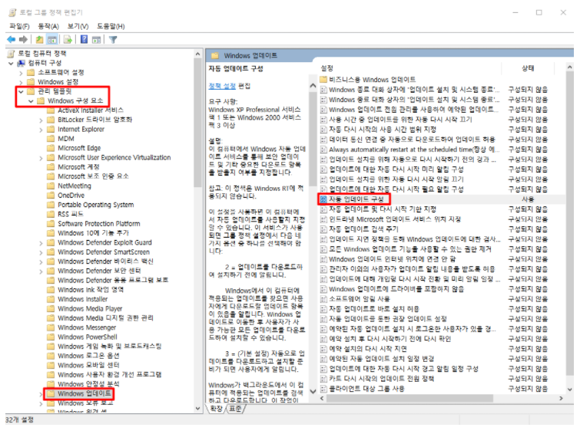The height and width of the screenshot is (434, 580).
Task: Expand the Windows 설정 node
Action: coord(21,82)
